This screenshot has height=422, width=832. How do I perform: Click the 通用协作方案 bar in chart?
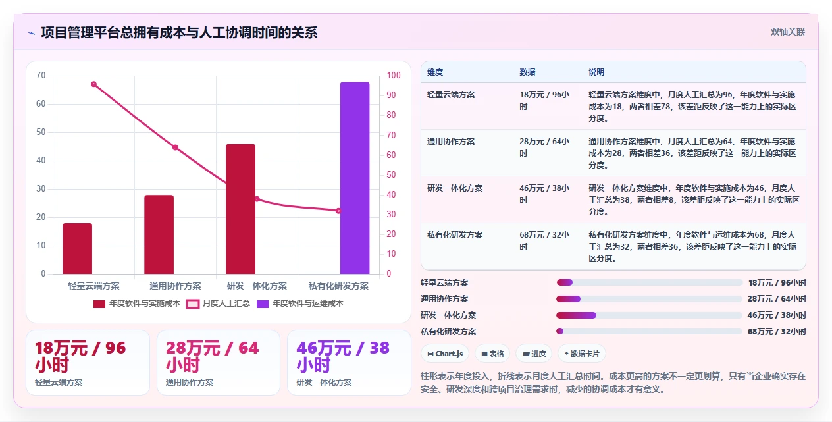[159, 234]
